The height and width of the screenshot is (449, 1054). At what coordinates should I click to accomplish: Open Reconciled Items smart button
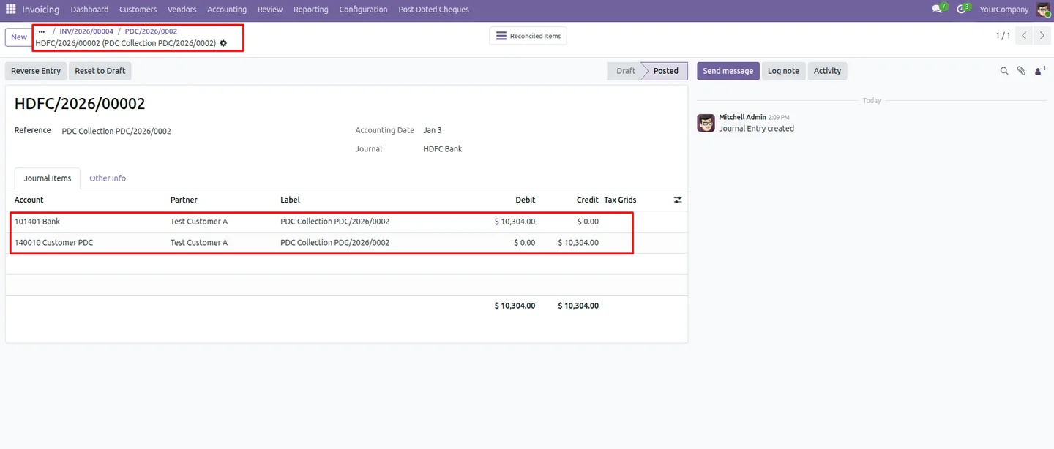[x=528, y=36]
